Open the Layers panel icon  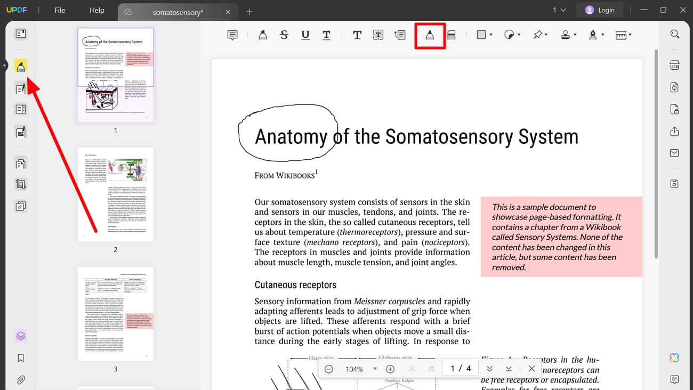click(x=21, y=336)
